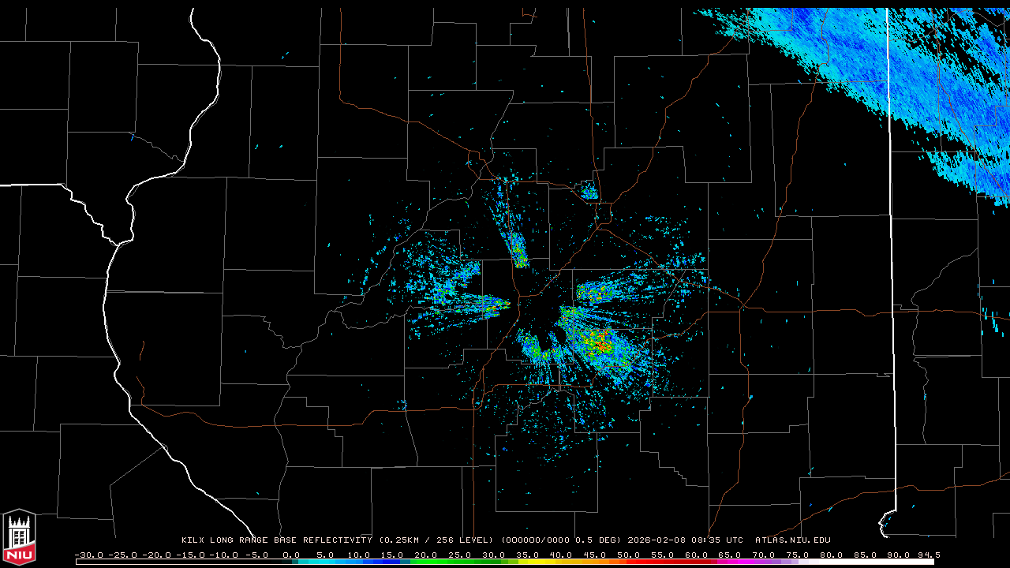Click the 2026-02-08 date stamp

click(656, 540)
